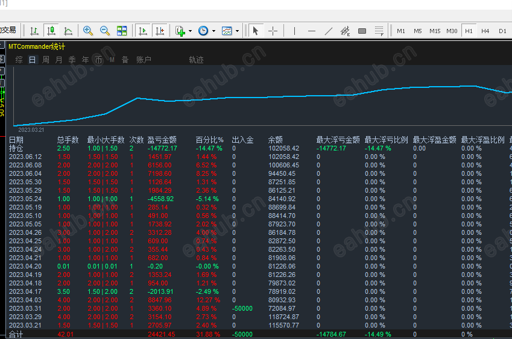Click the templates icon
Viewport: 512px width, 339px height.
click(227, 31)
